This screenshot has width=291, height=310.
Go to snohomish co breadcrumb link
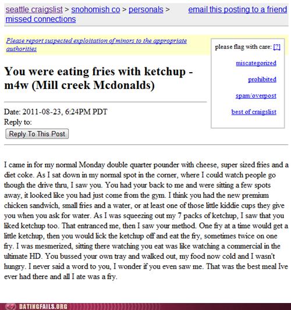[x=95, y=9]
